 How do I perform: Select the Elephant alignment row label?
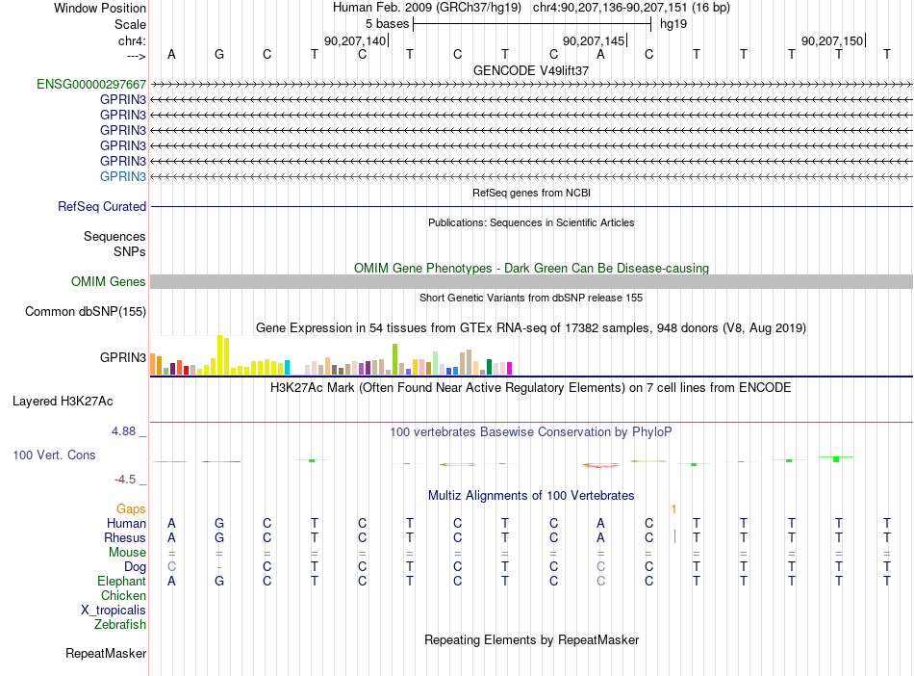(x=121, y=581)
